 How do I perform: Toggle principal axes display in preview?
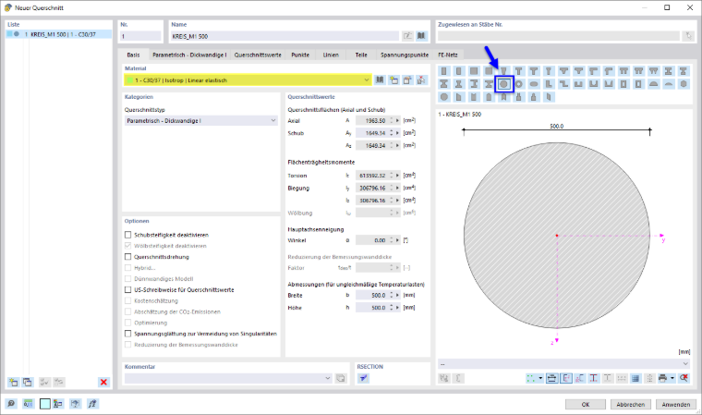pos(566,378)
